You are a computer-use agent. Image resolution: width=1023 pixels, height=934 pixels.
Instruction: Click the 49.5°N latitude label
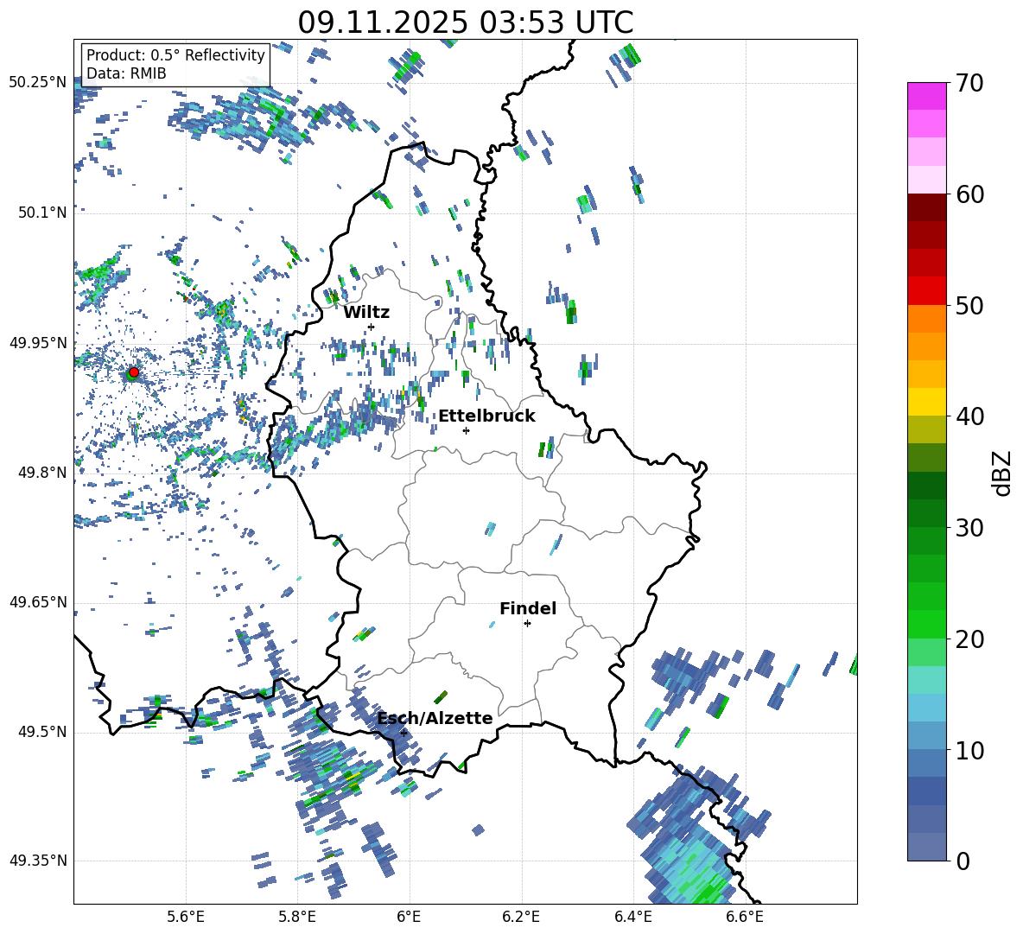[x=41, y=732]
